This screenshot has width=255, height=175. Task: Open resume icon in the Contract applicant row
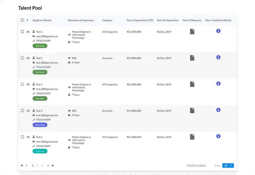click(192, 137)
